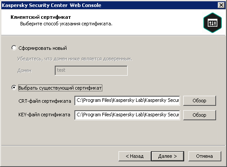Continue with the "Далее >" button
This screenshot has height=167, width=227.
click(168, 156)
